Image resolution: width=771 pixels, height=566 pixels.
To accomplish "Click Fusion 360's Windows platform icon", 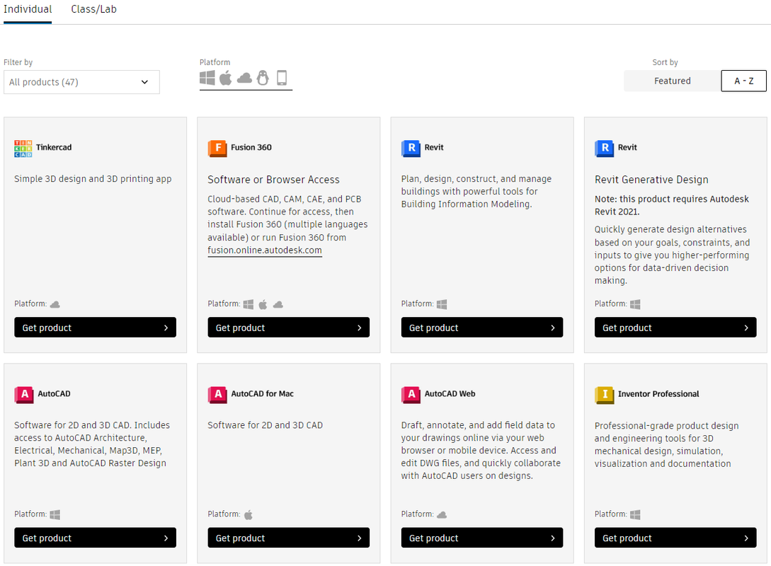I will 249,305.
